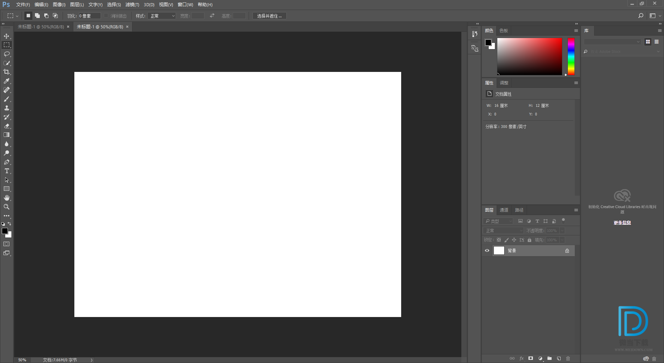Viewport: 664px width, 363px height.
Task: Select the Dodge tool
Action: tap(7, 153)
